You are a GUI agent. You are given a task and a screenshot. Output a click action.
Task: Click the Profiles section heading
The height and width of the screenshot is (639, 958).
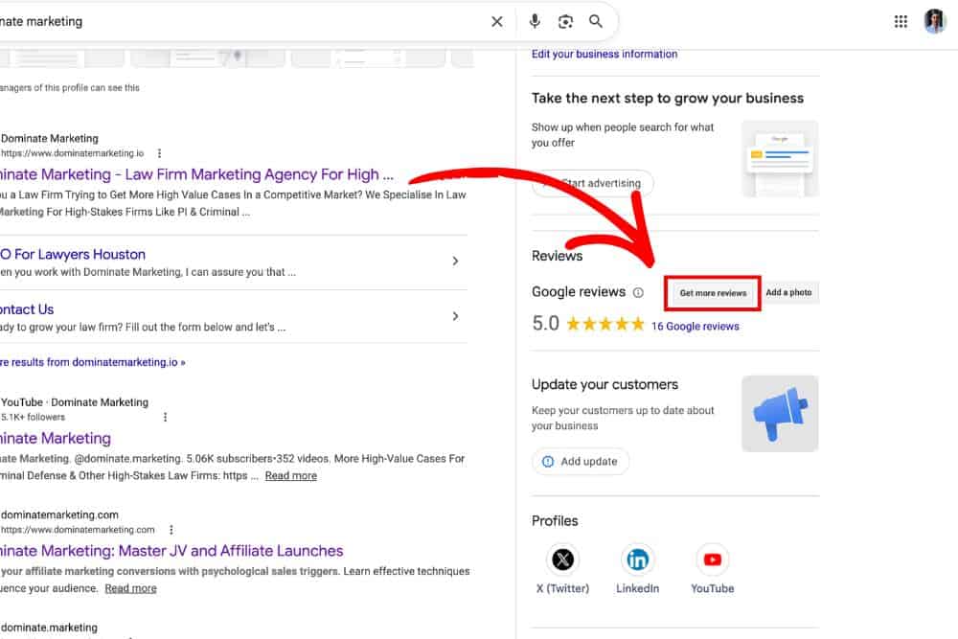pos(555,521)
